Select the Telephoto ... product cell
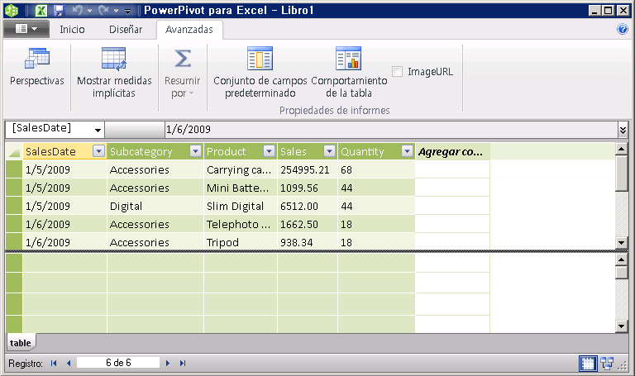 pos(241,224)
